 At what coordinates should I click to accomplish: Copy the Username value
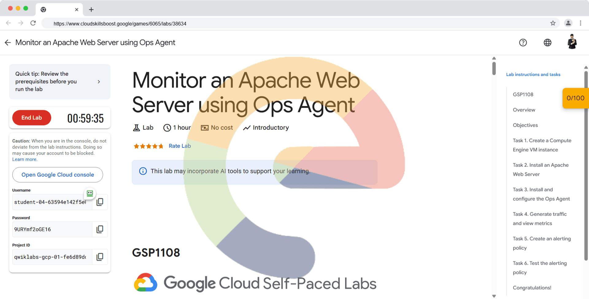pos(100,202)
